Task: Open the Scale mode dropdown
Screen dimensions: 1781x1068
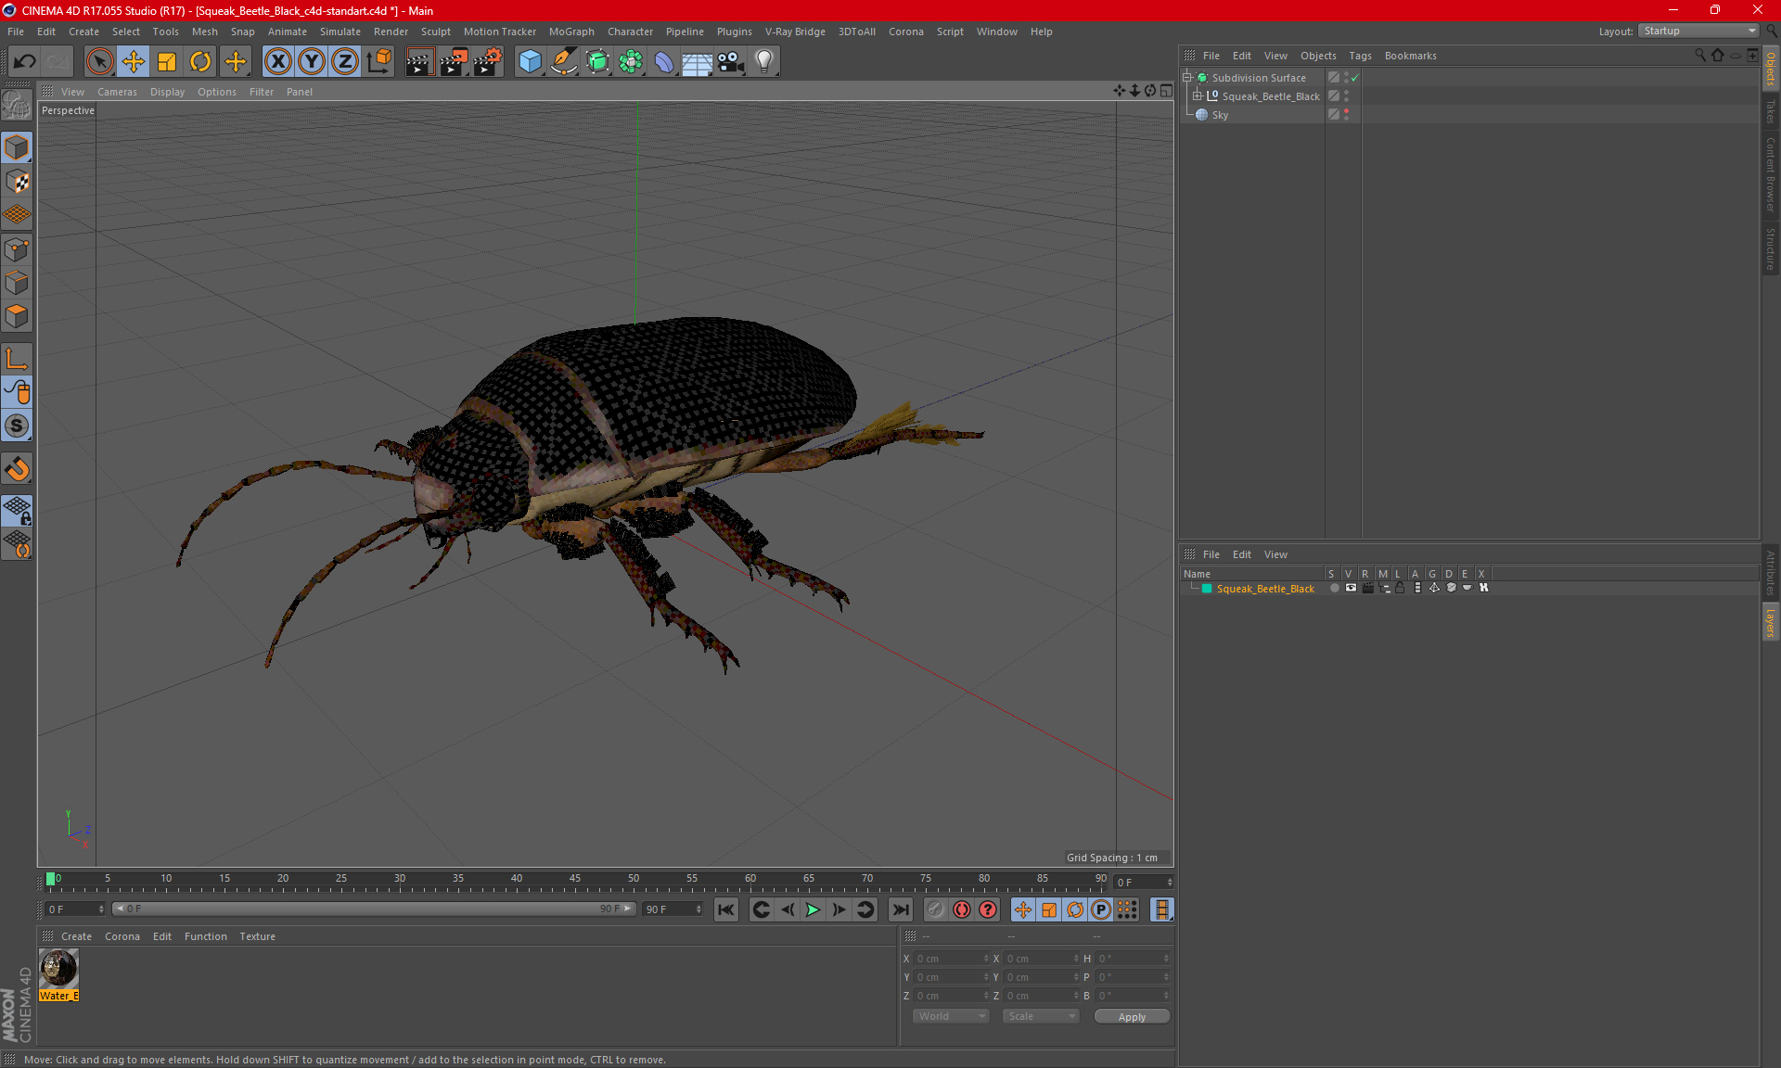Action: click(1041, 1016)
